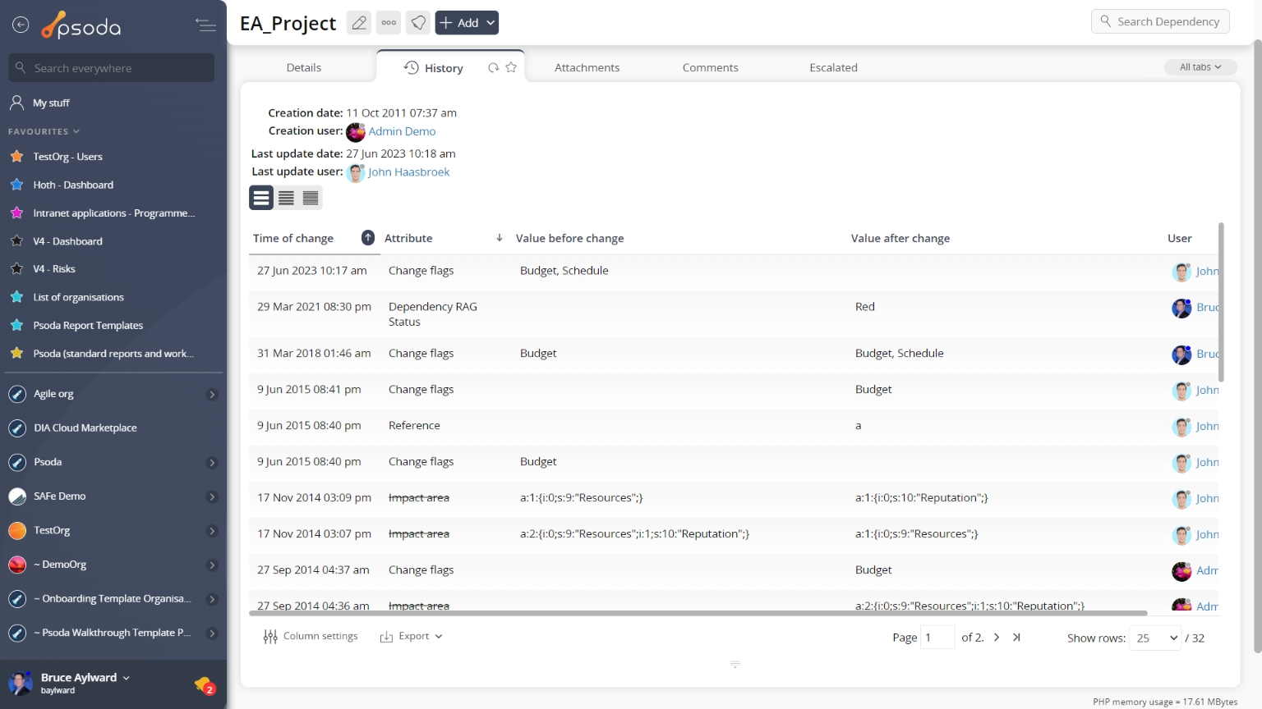Image resolution: width=1262 pixels, height=709 pixels.
Task: Click the panel resize handle below table
Action: click(x=735, y=665)
